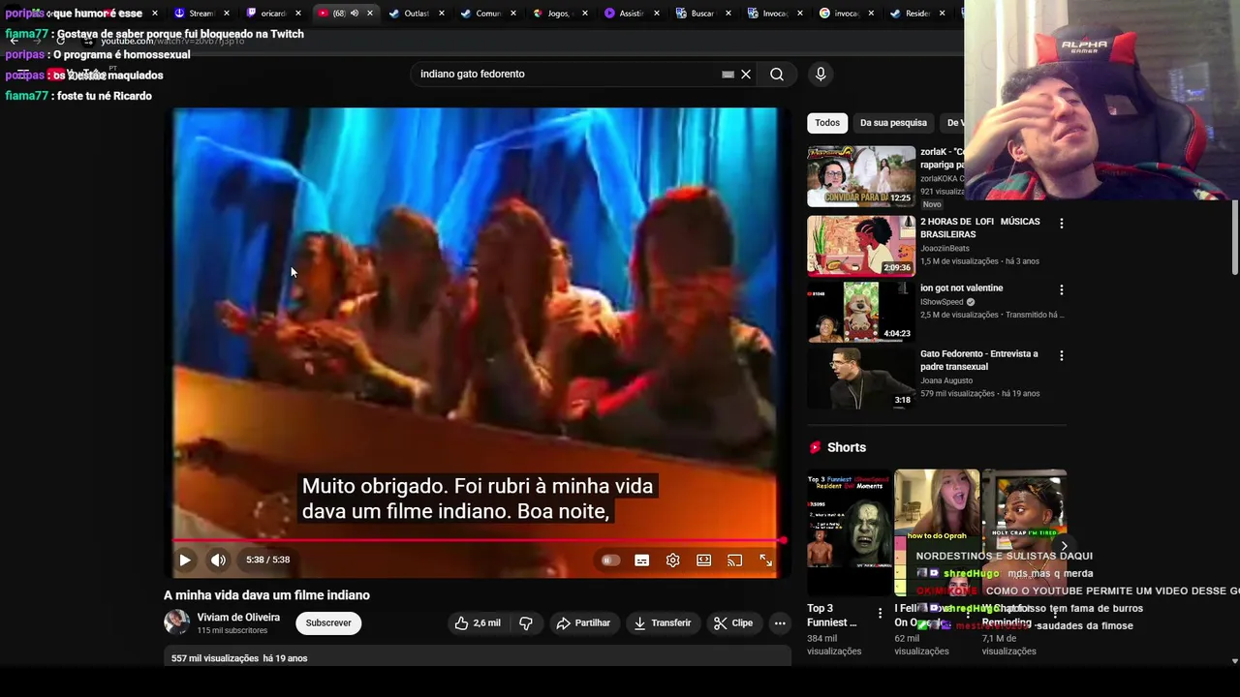Click the JoaoziinBeats channel name
1240x697 pixels.
(945, 249)
